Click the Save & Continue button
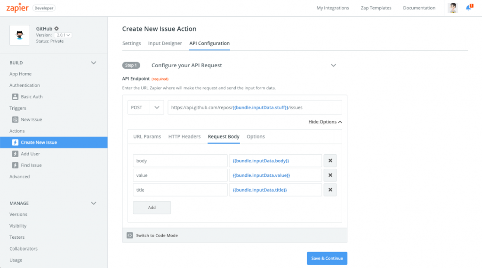482x268 pixels. click(327, 259)
